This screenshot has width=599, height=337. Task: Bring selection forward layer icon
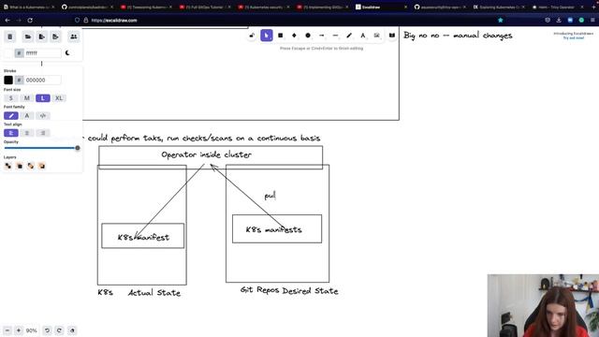31,166
